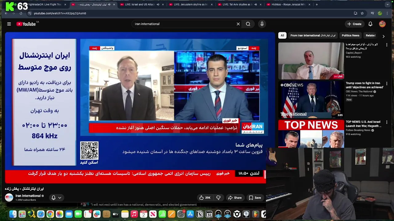Clear the search box with X
Viewport: 394px width, 221px height.
pyautogui.click(x=238, y=24)
